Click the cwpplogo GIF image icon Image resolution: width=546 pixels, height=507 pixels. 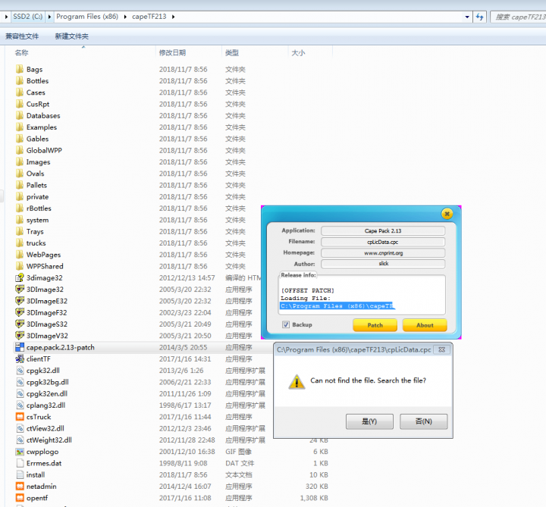click(x=20, y=452)
